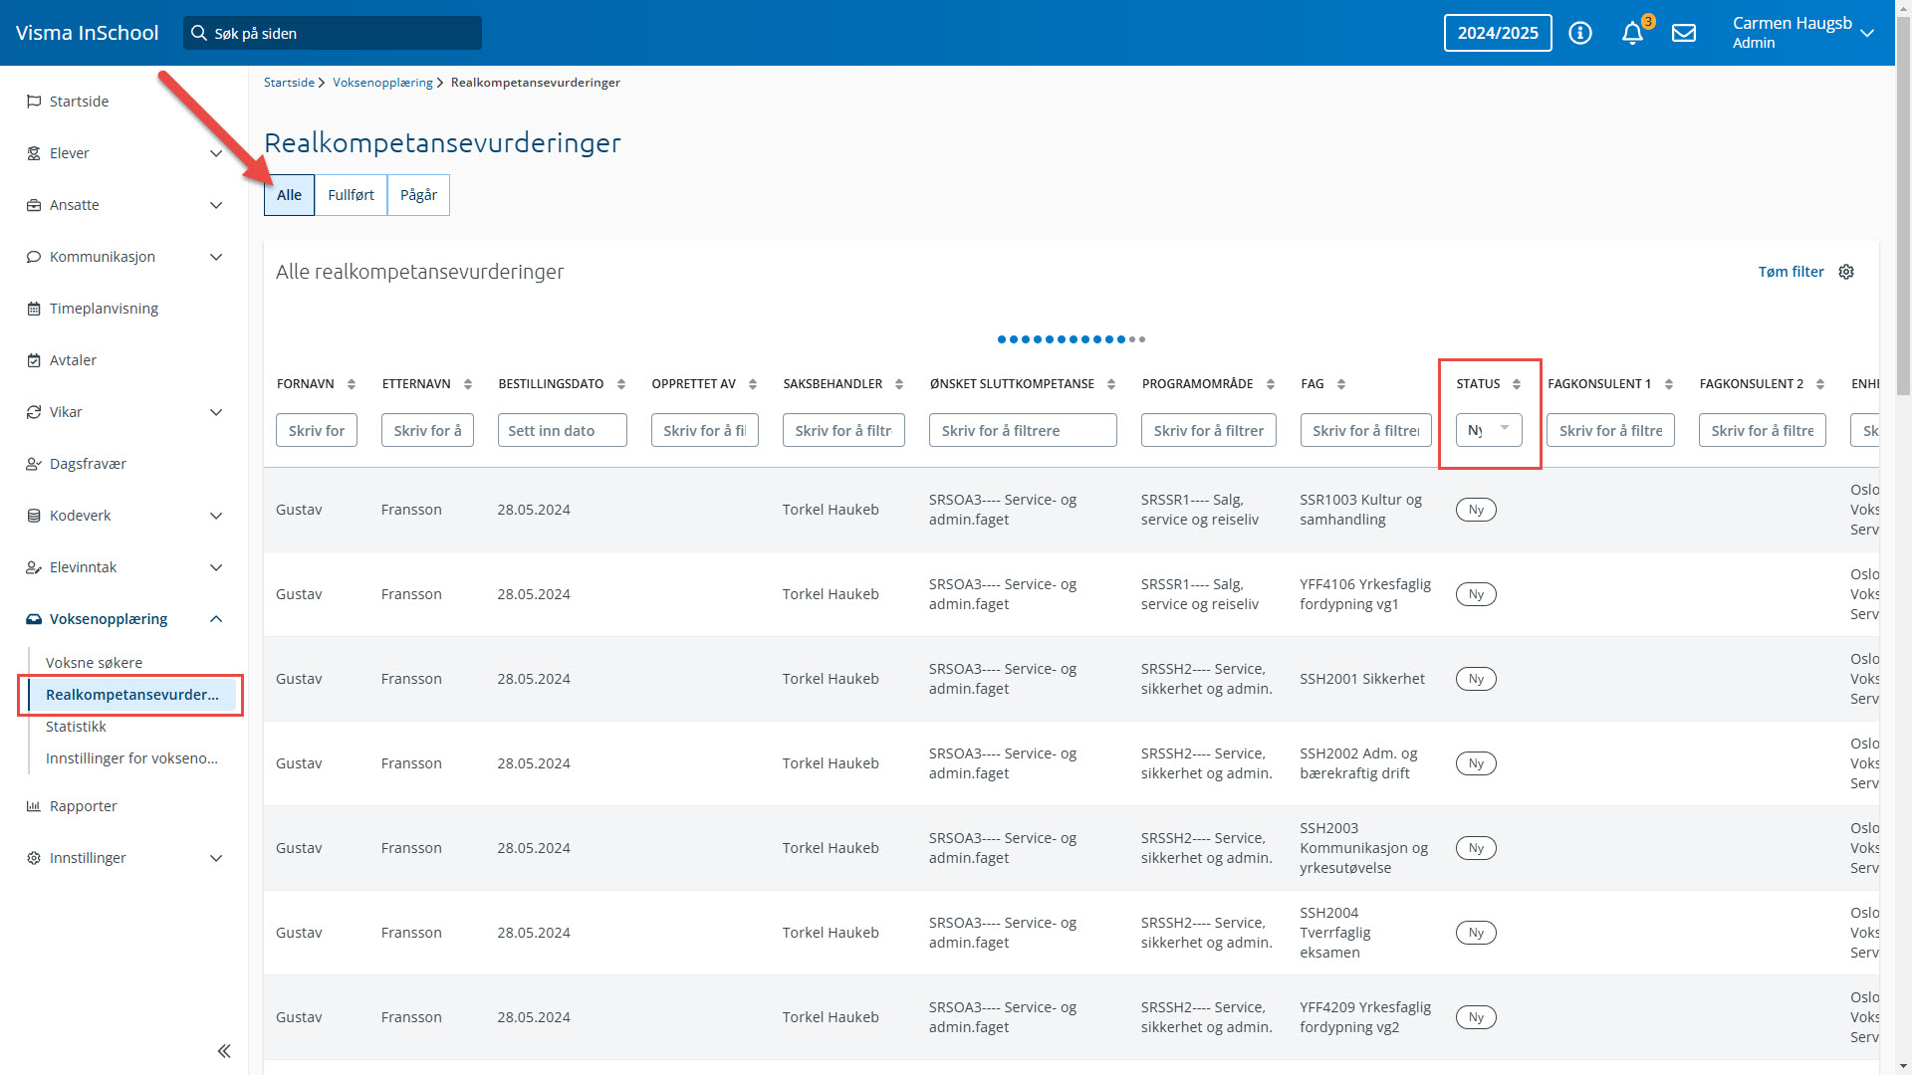Viewport: 1912px width, 1075px height.
Task: Focus the BESTILLINGSDATO Sett inn dato field
Action: click(x=562, y=430)
